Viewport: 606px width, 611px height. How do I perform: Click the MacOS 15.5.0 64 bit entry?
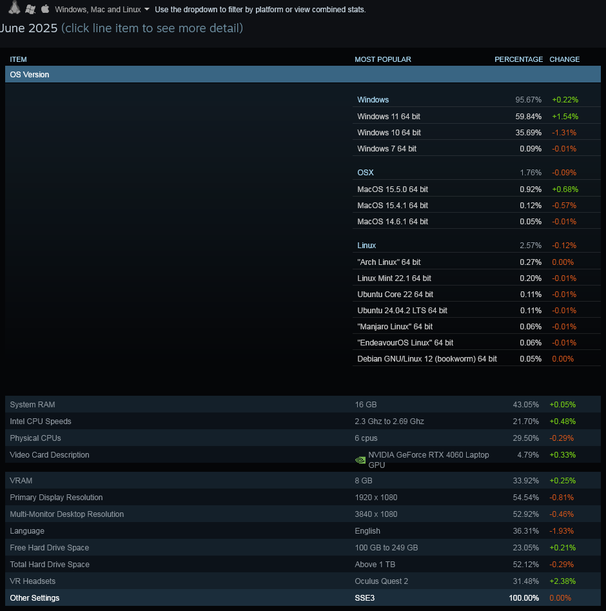coord(393,189)
